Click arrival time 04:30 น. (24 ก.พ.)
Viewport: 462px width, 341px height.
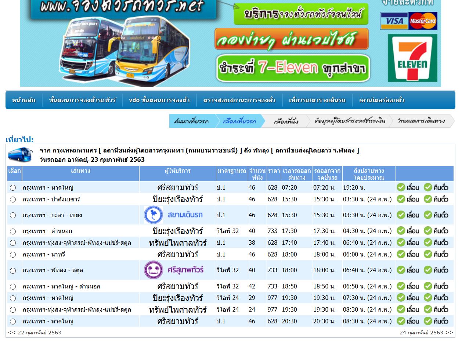pos(367,231)
